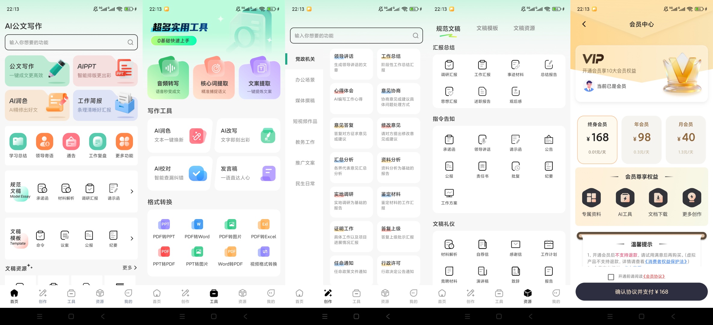The image size is (713, 325).
Task: Open the PPT转PDF conversion icon
Action: pos(165,252)
